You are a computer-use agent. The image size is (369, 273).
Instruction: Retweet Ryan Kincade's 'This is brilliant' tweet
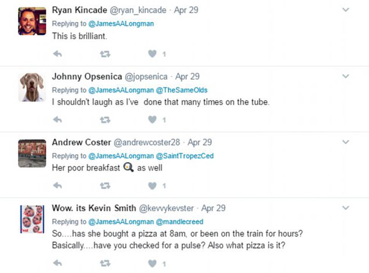coord(105,54)
